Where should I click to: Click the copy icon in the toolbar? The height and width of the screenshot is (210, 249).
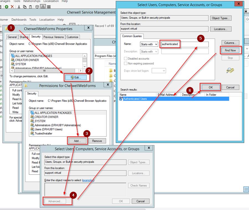point(25,7)
